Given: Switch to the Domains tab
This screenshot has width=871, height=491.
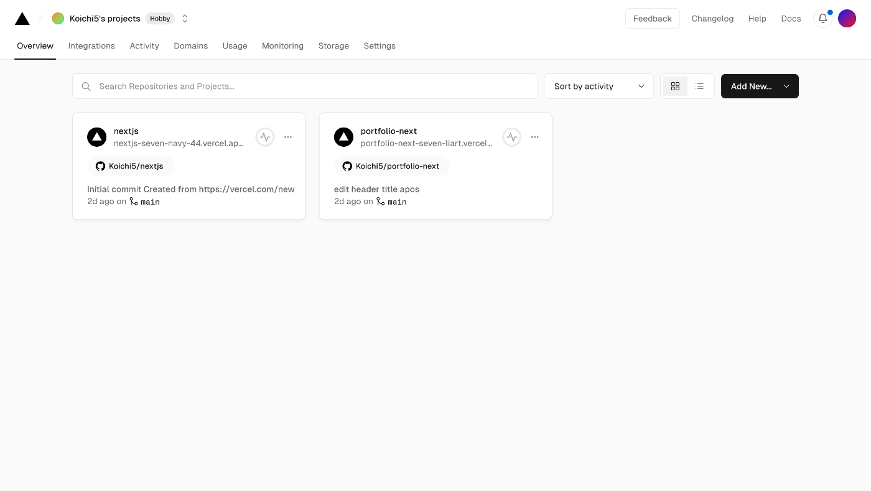Looking at the screenshot, I should (191, 46).
